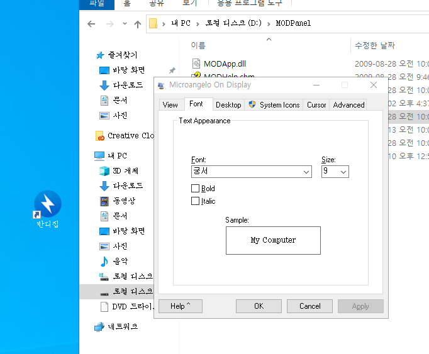Click the Explorer forward arrow
429x354 pixels.
110,24
